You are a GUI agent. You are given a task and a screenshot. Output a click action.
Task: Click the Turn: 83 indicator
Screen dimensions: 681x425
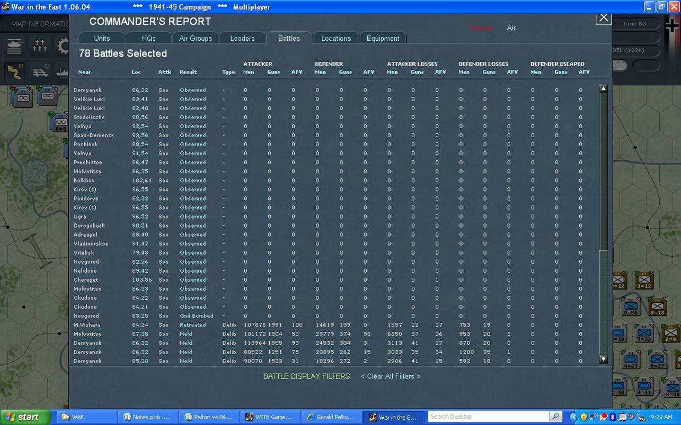[634, 24]
